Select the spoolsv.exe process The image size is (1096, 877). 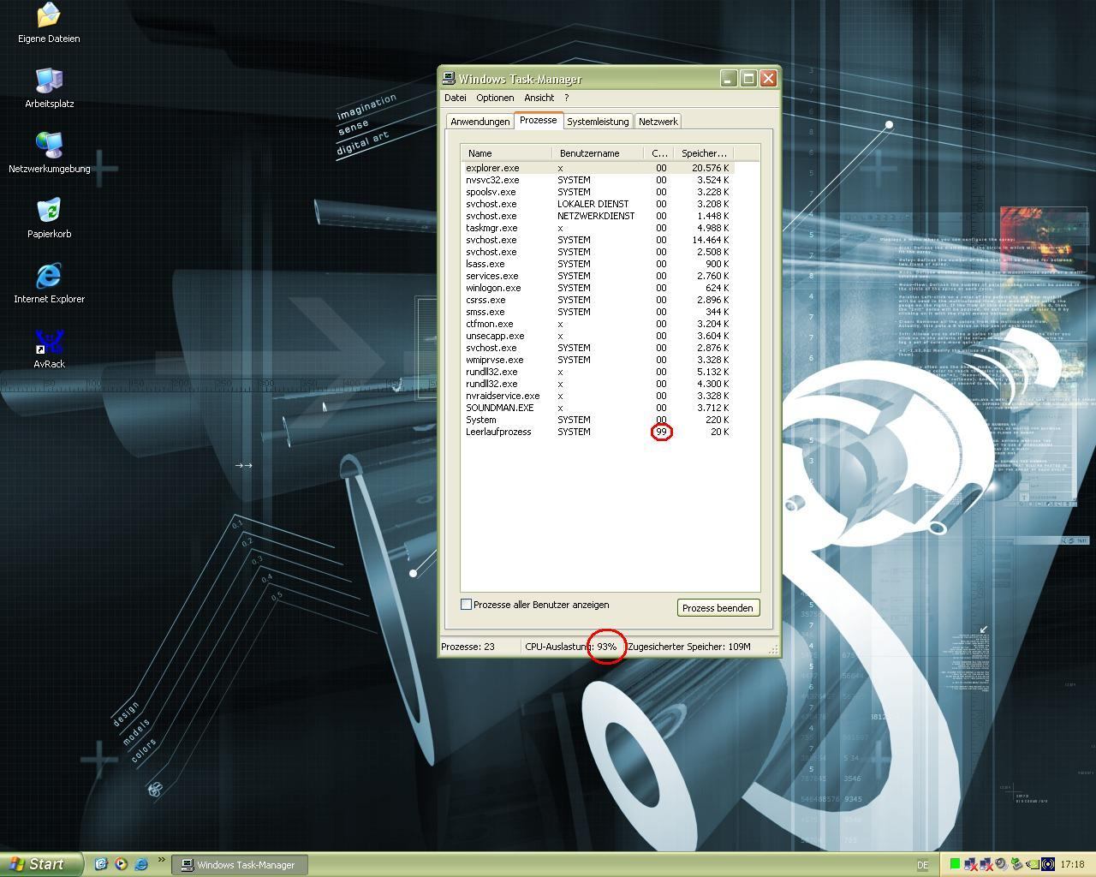[x=598, y=192]
